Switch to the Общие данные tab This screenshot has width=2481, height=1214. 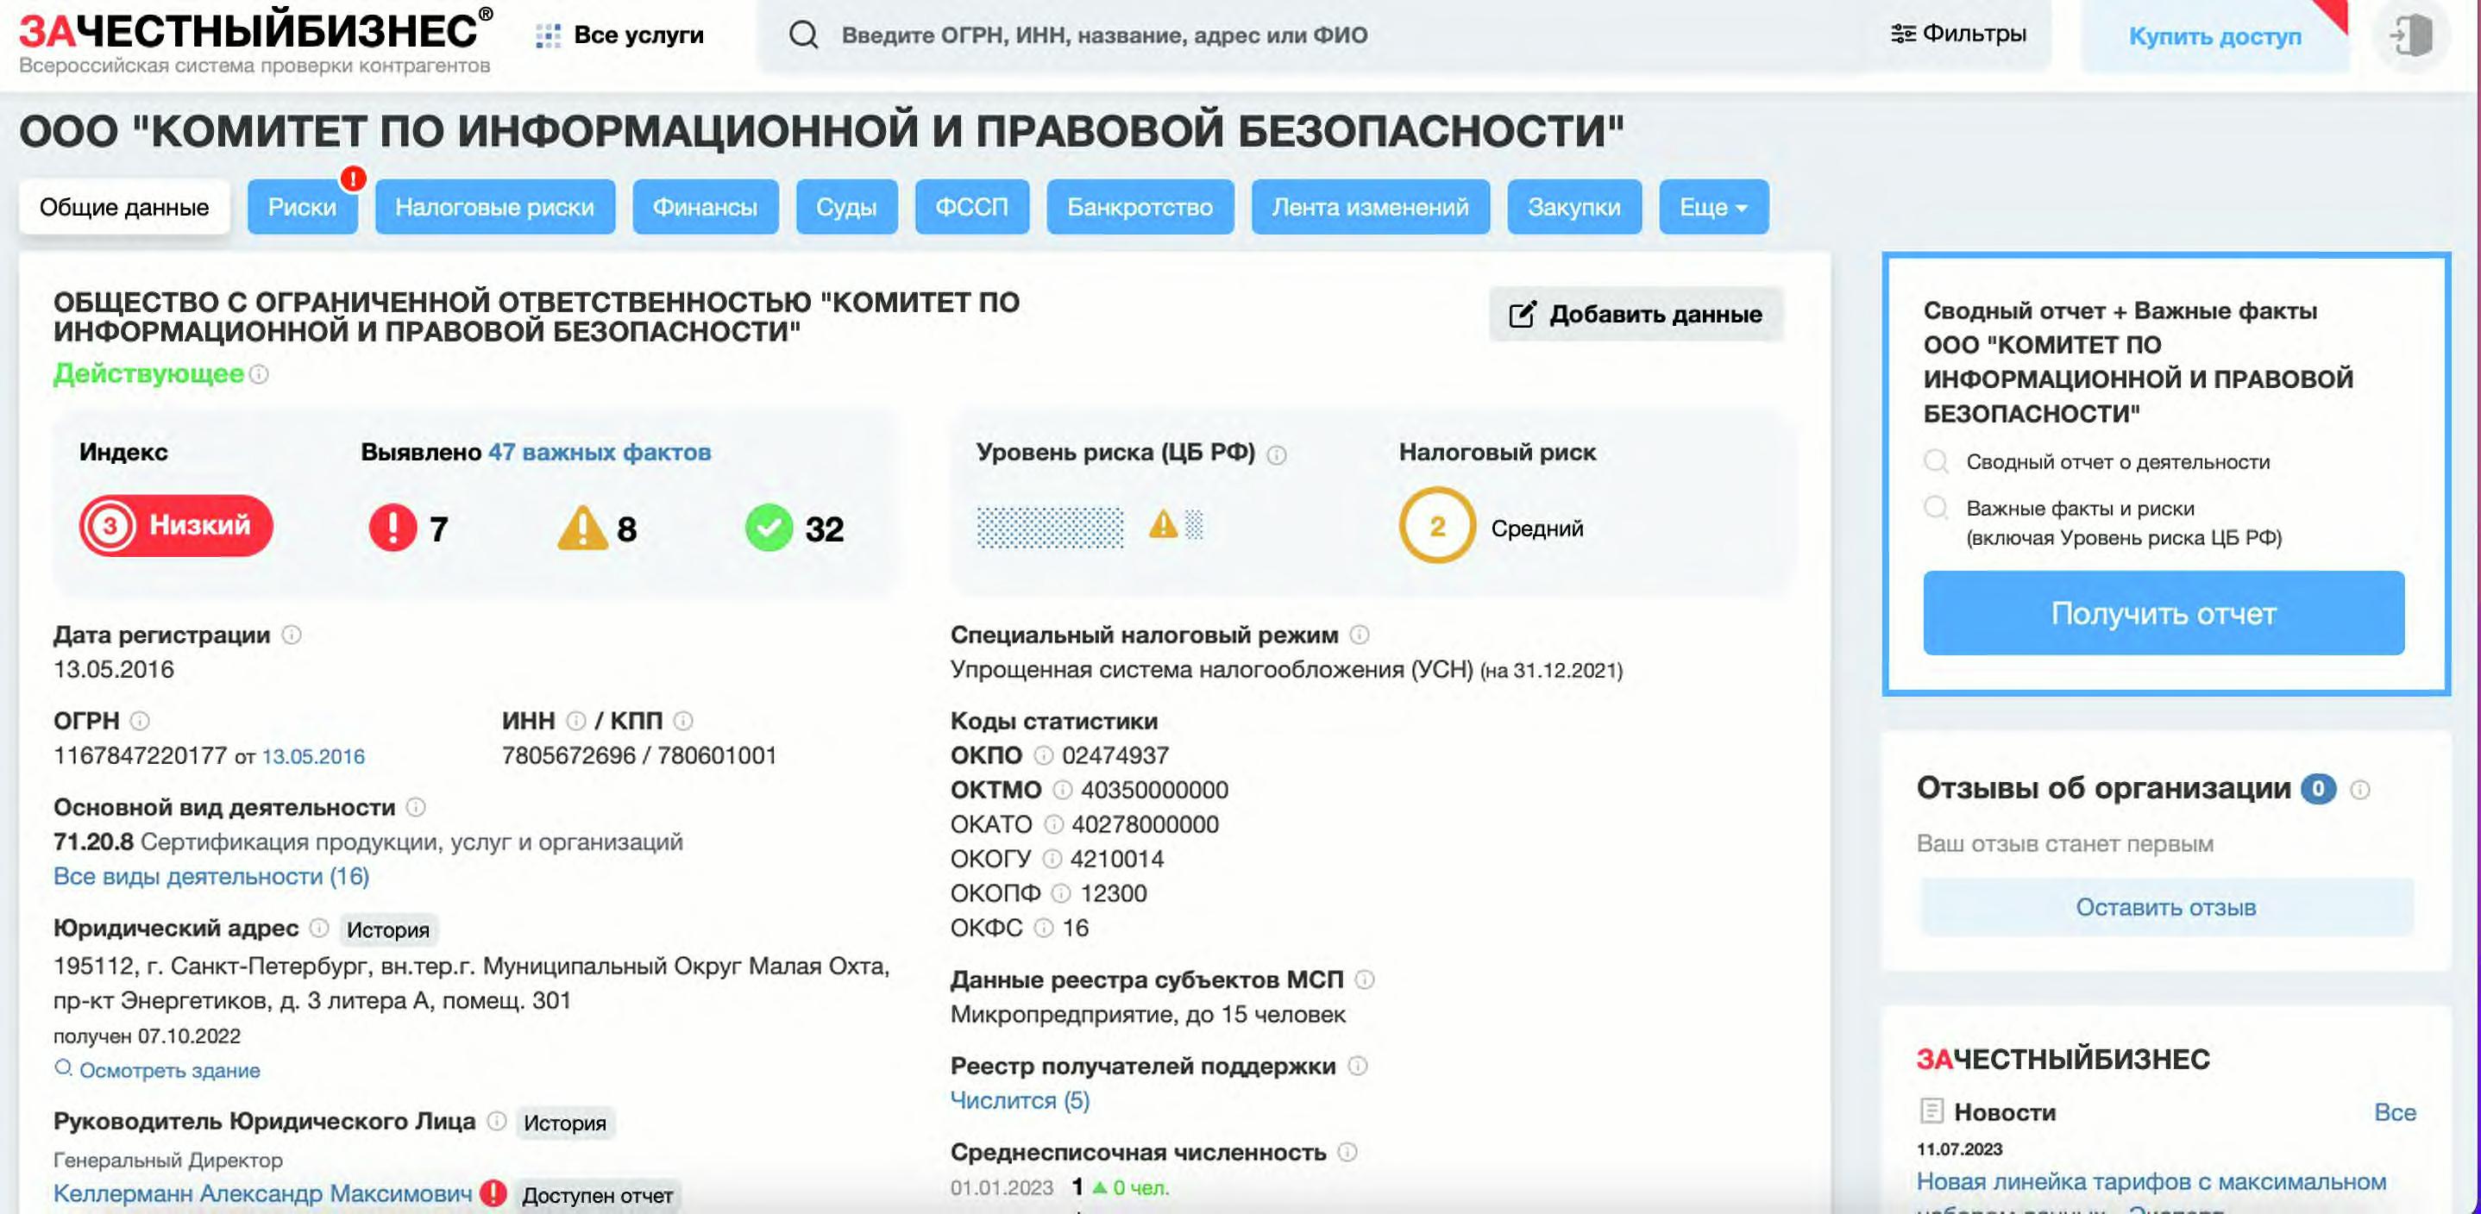(124, 207)
